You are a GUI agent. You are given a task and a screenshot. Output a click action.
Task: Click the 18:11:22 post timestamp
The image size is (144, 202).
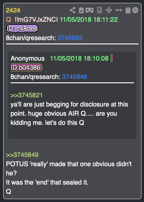point(105,20)
